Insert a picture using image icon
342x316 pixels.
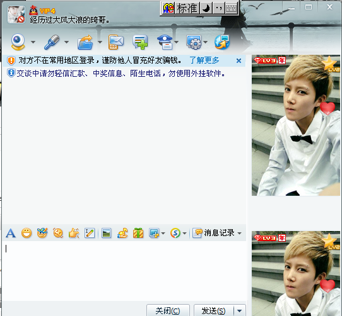[106, 233]
